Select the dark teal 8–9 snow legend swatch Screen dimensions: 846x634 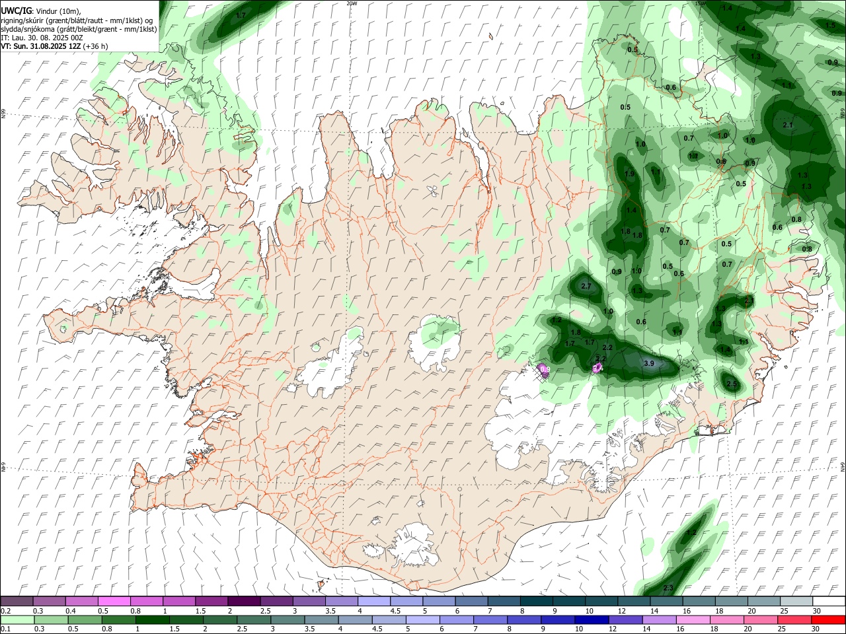(x=537, y=602)
